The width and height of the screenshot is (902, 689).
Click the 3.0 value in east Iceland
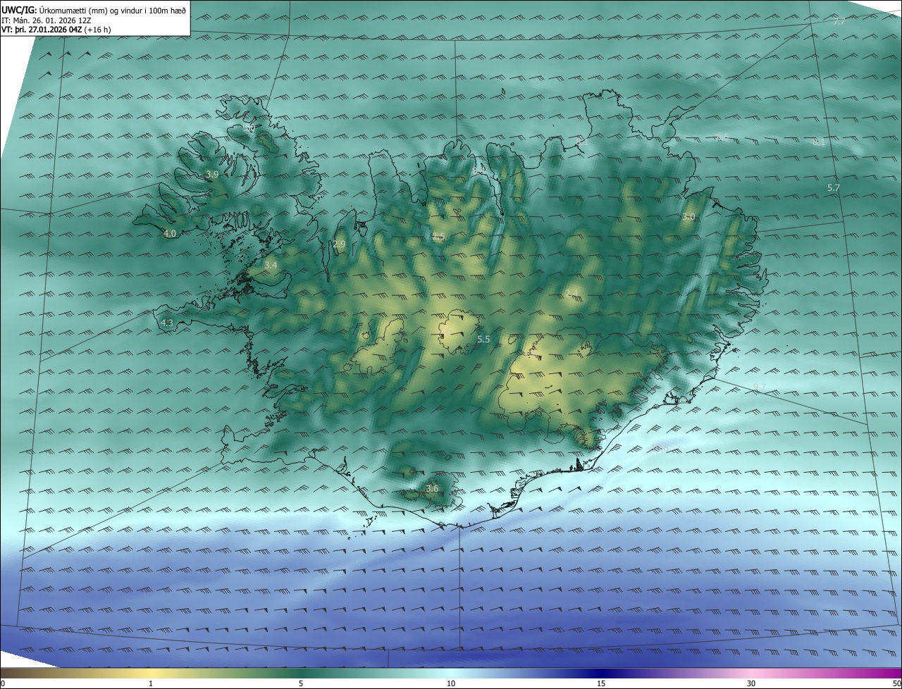coord(688,217)
